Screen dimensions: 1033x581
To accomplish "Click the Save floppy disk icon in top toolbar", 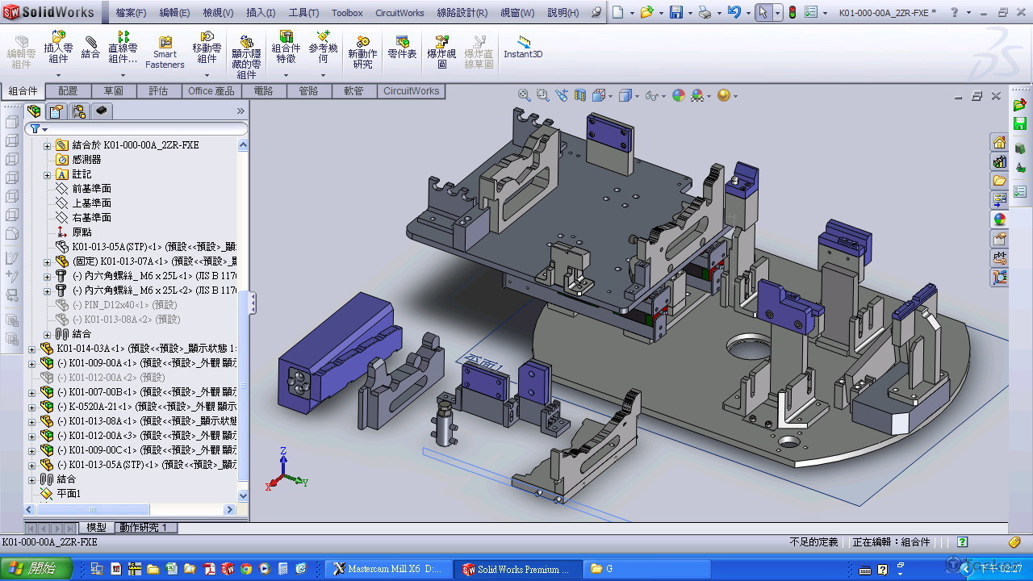I will point(675,12).
